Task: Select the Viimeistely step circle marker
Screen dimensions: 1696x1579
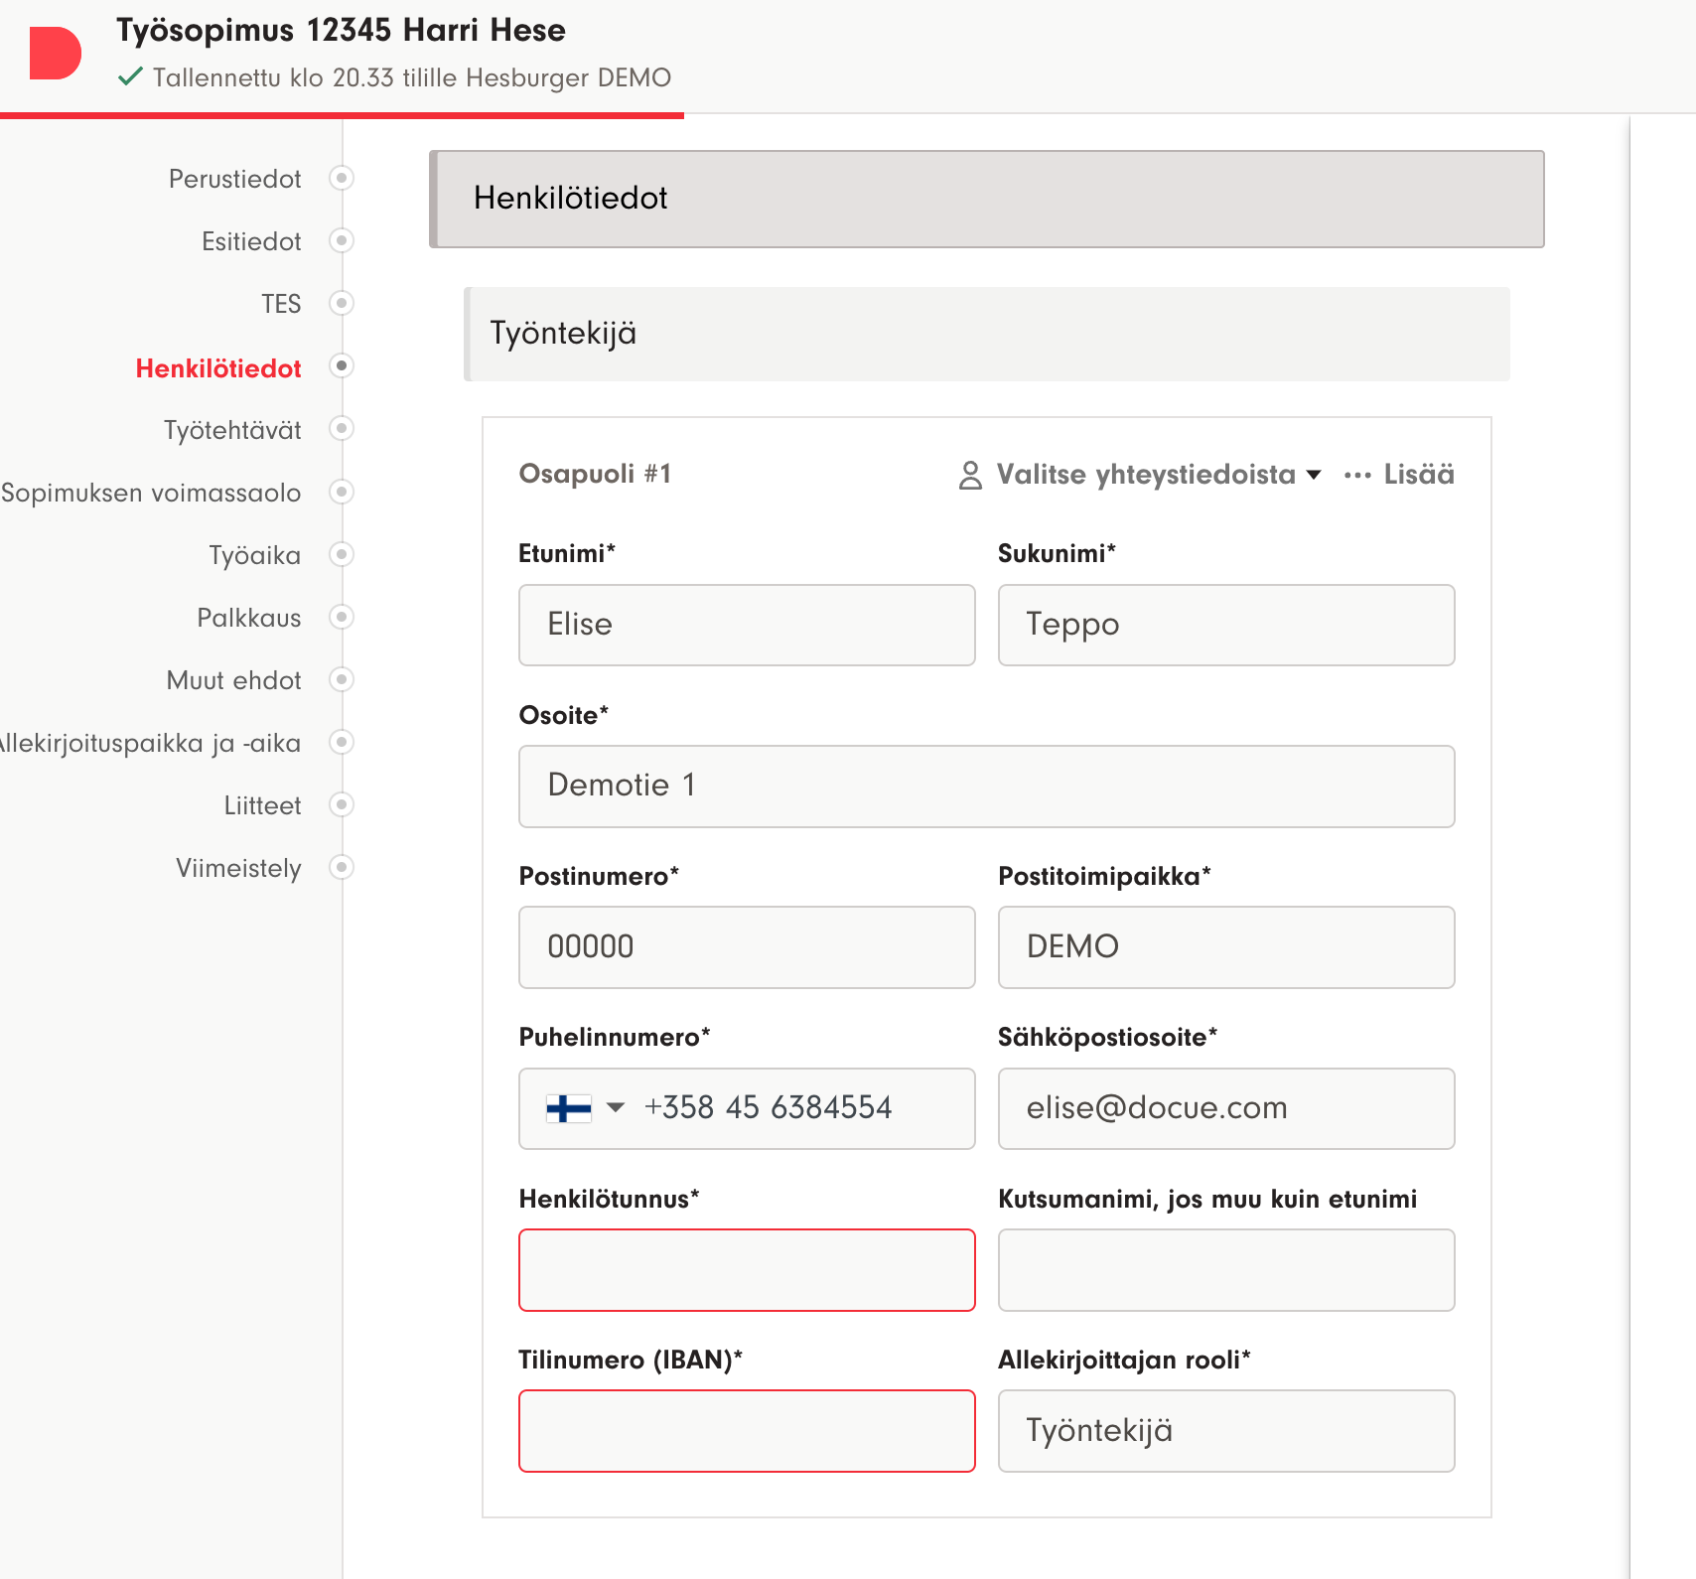Action: [342, 867]
